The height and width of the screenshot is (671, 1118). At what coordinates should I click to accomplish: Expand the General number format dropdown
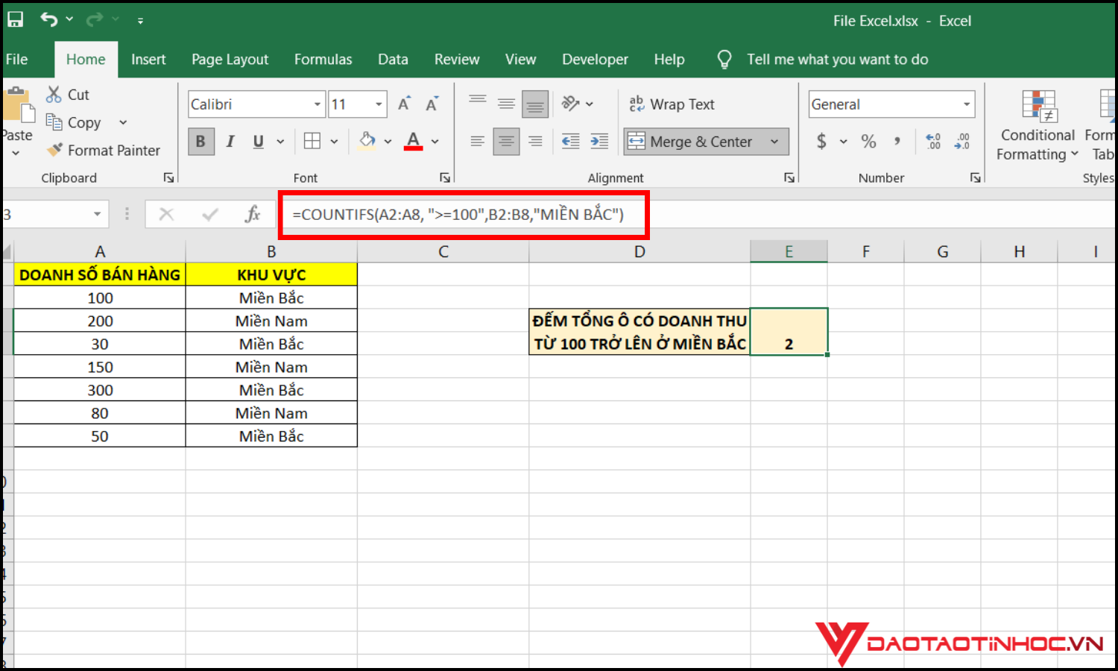967,104
